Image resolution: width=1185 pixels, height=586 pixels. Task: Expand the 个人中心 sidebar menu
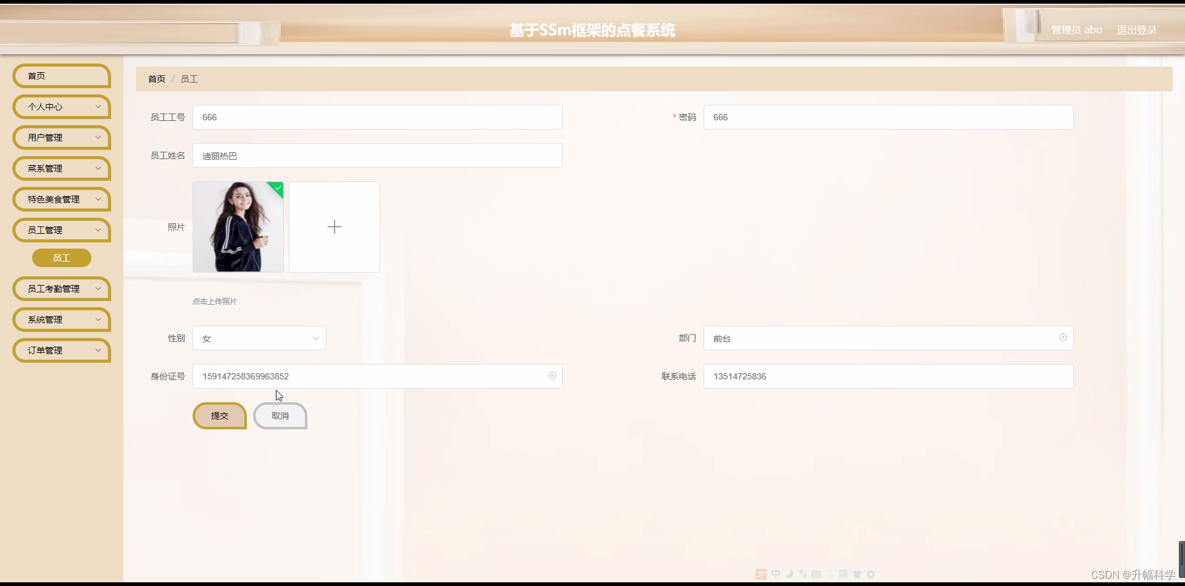point(61,107)
